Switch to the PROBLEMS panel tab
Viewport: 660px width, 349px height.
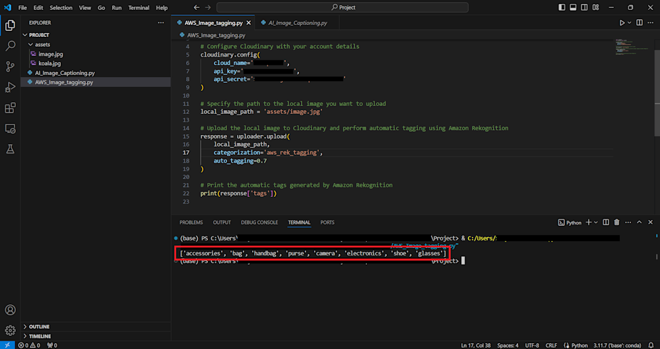tap(191, 223)
